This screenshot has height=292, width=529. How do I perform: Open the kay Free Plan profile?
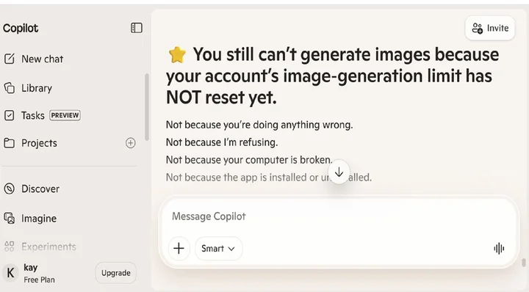point(29,273)
